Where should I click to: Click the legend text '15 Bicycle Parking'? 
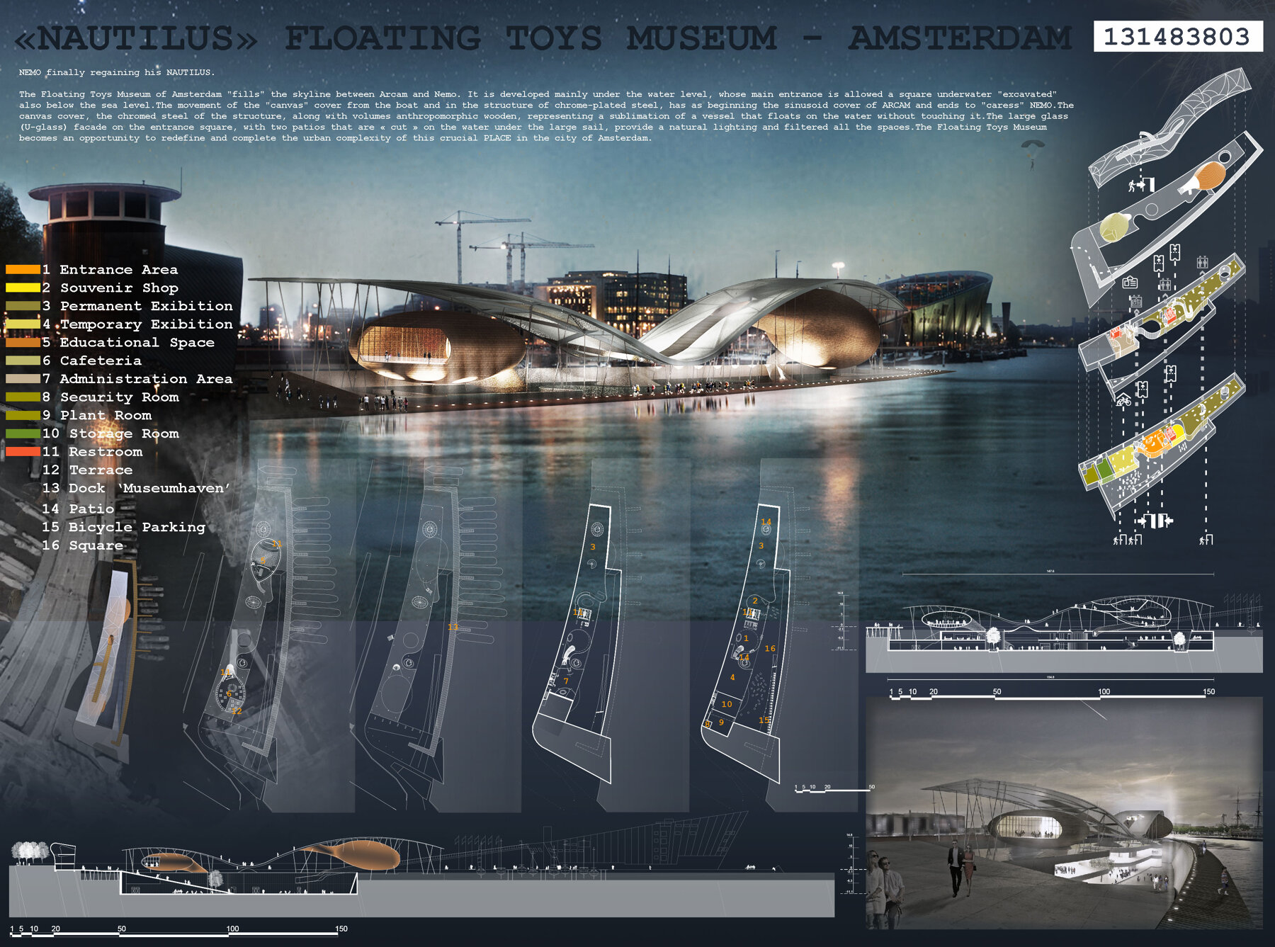point(124,527)
